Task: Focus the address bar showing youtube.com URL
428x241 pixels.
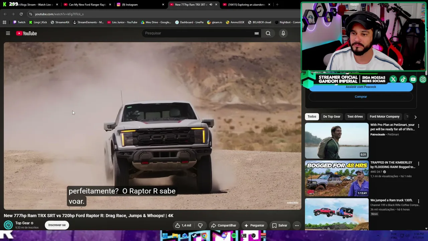Action: (164, 14)
